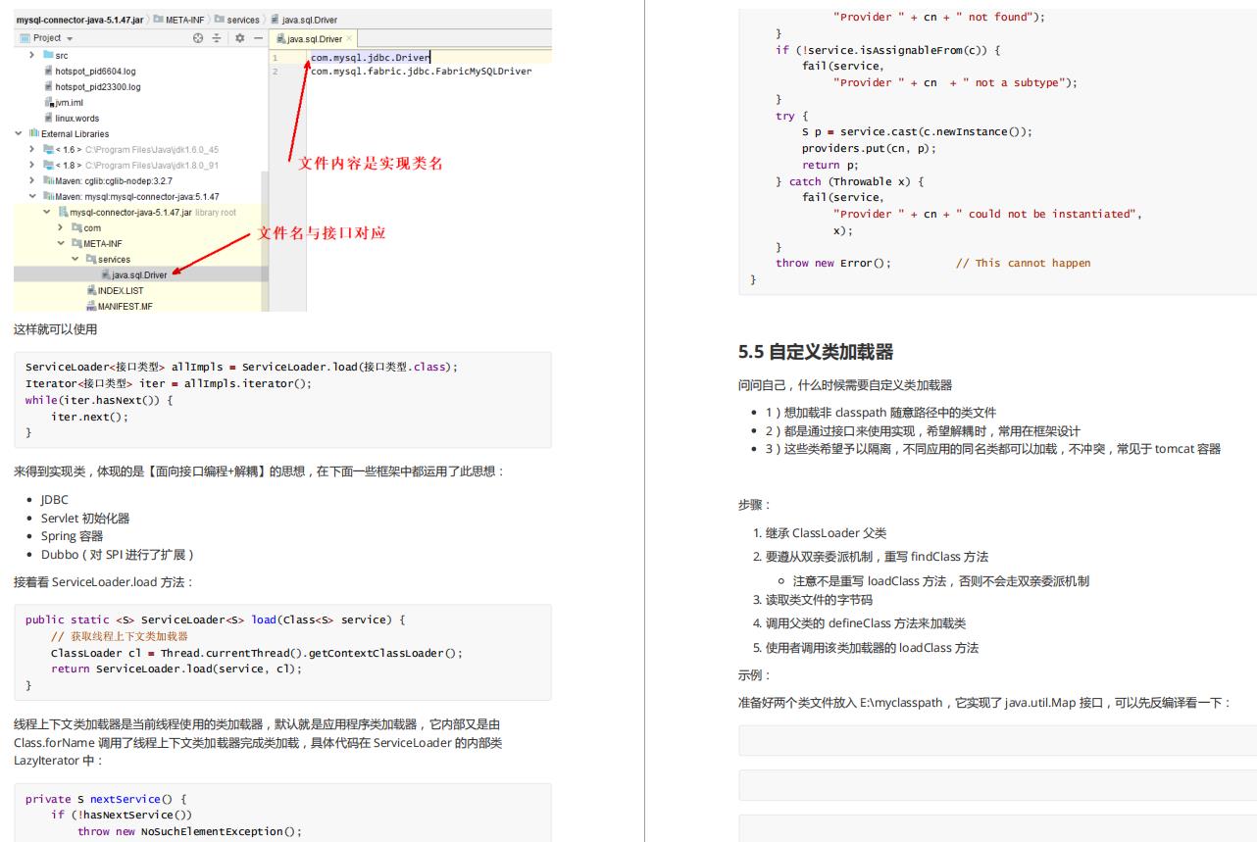Click '使用者调用该类加载器的 loadClass 方法' step
Image resolution: width=1257 pixels, height=842 pixels.
pyautogui.click(x=872, y=648)
